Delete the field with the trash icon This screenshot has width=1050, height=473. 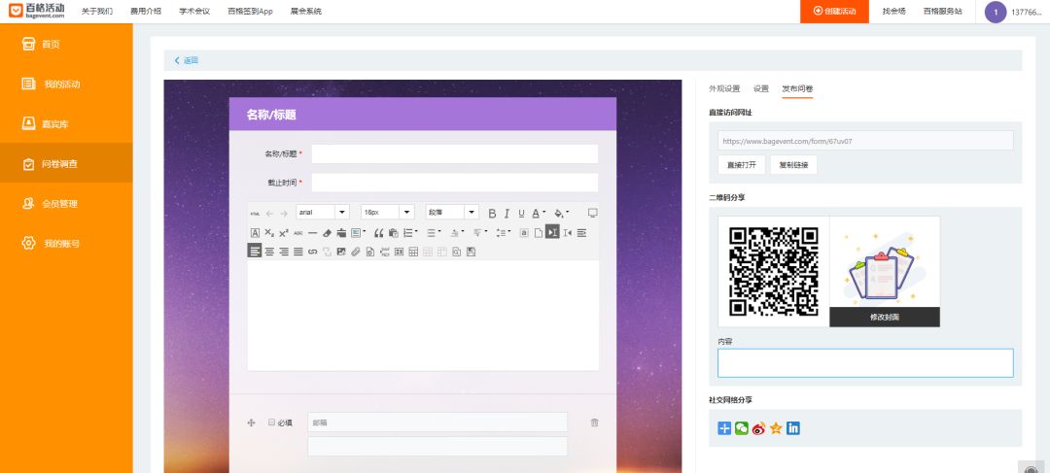point(595,422)
